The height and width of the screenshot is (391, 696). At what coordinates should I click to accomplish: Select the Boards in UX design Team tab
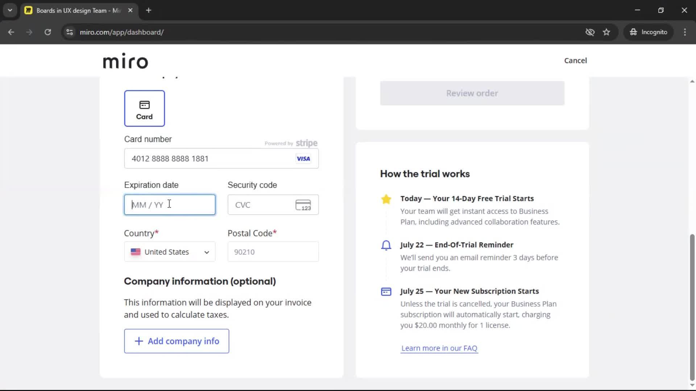(79, 10)
